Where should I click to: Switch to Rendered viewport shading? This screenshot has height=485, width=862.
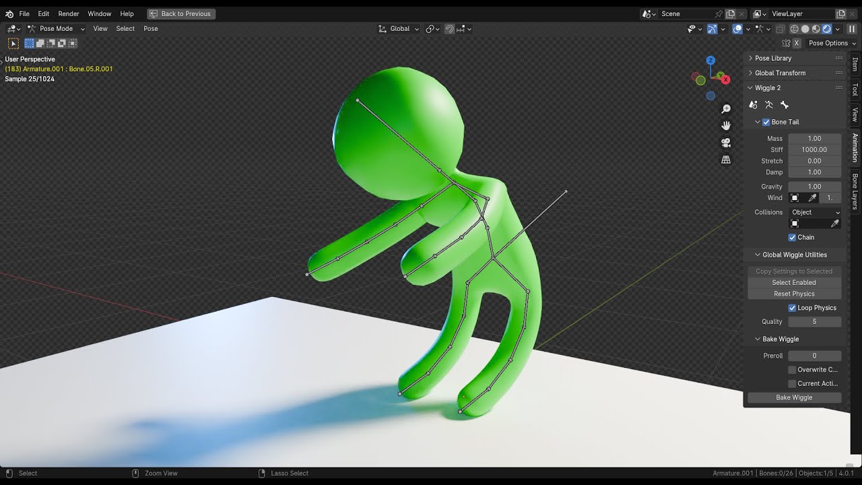(x=827, y=29)
